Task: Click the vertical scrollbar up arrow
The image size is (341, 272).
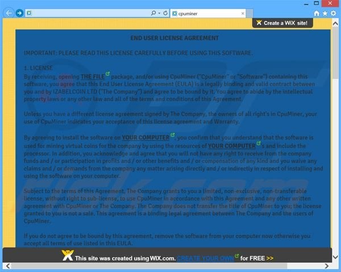Action: coord(335,23)
